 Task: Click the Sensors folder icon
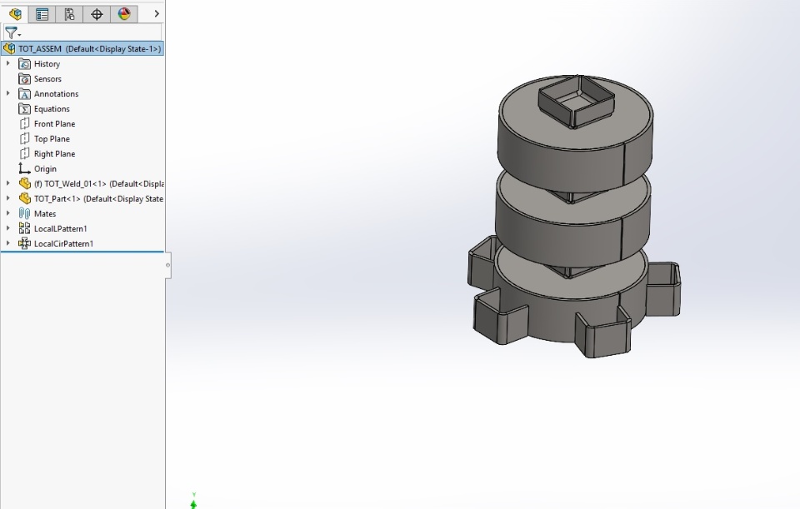coord(24,78)
